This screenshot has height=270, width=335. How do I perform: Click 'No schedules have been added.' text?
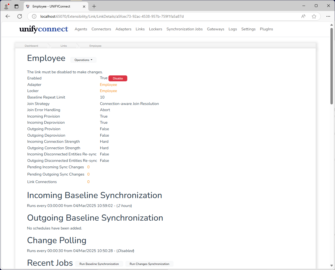click(55, 228)
